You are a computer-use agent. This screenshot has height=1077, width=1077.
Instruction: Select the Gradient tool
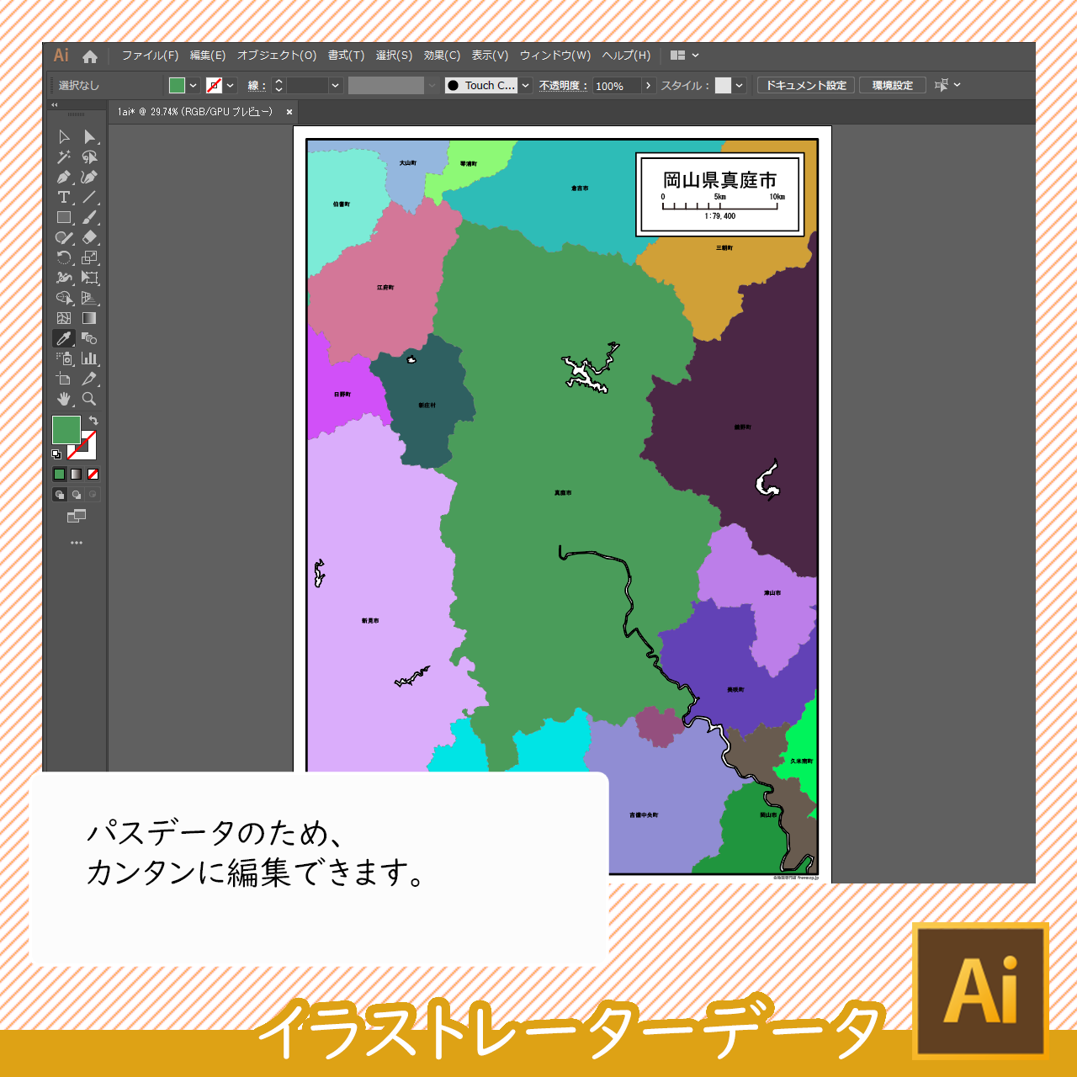coord(89,318)
